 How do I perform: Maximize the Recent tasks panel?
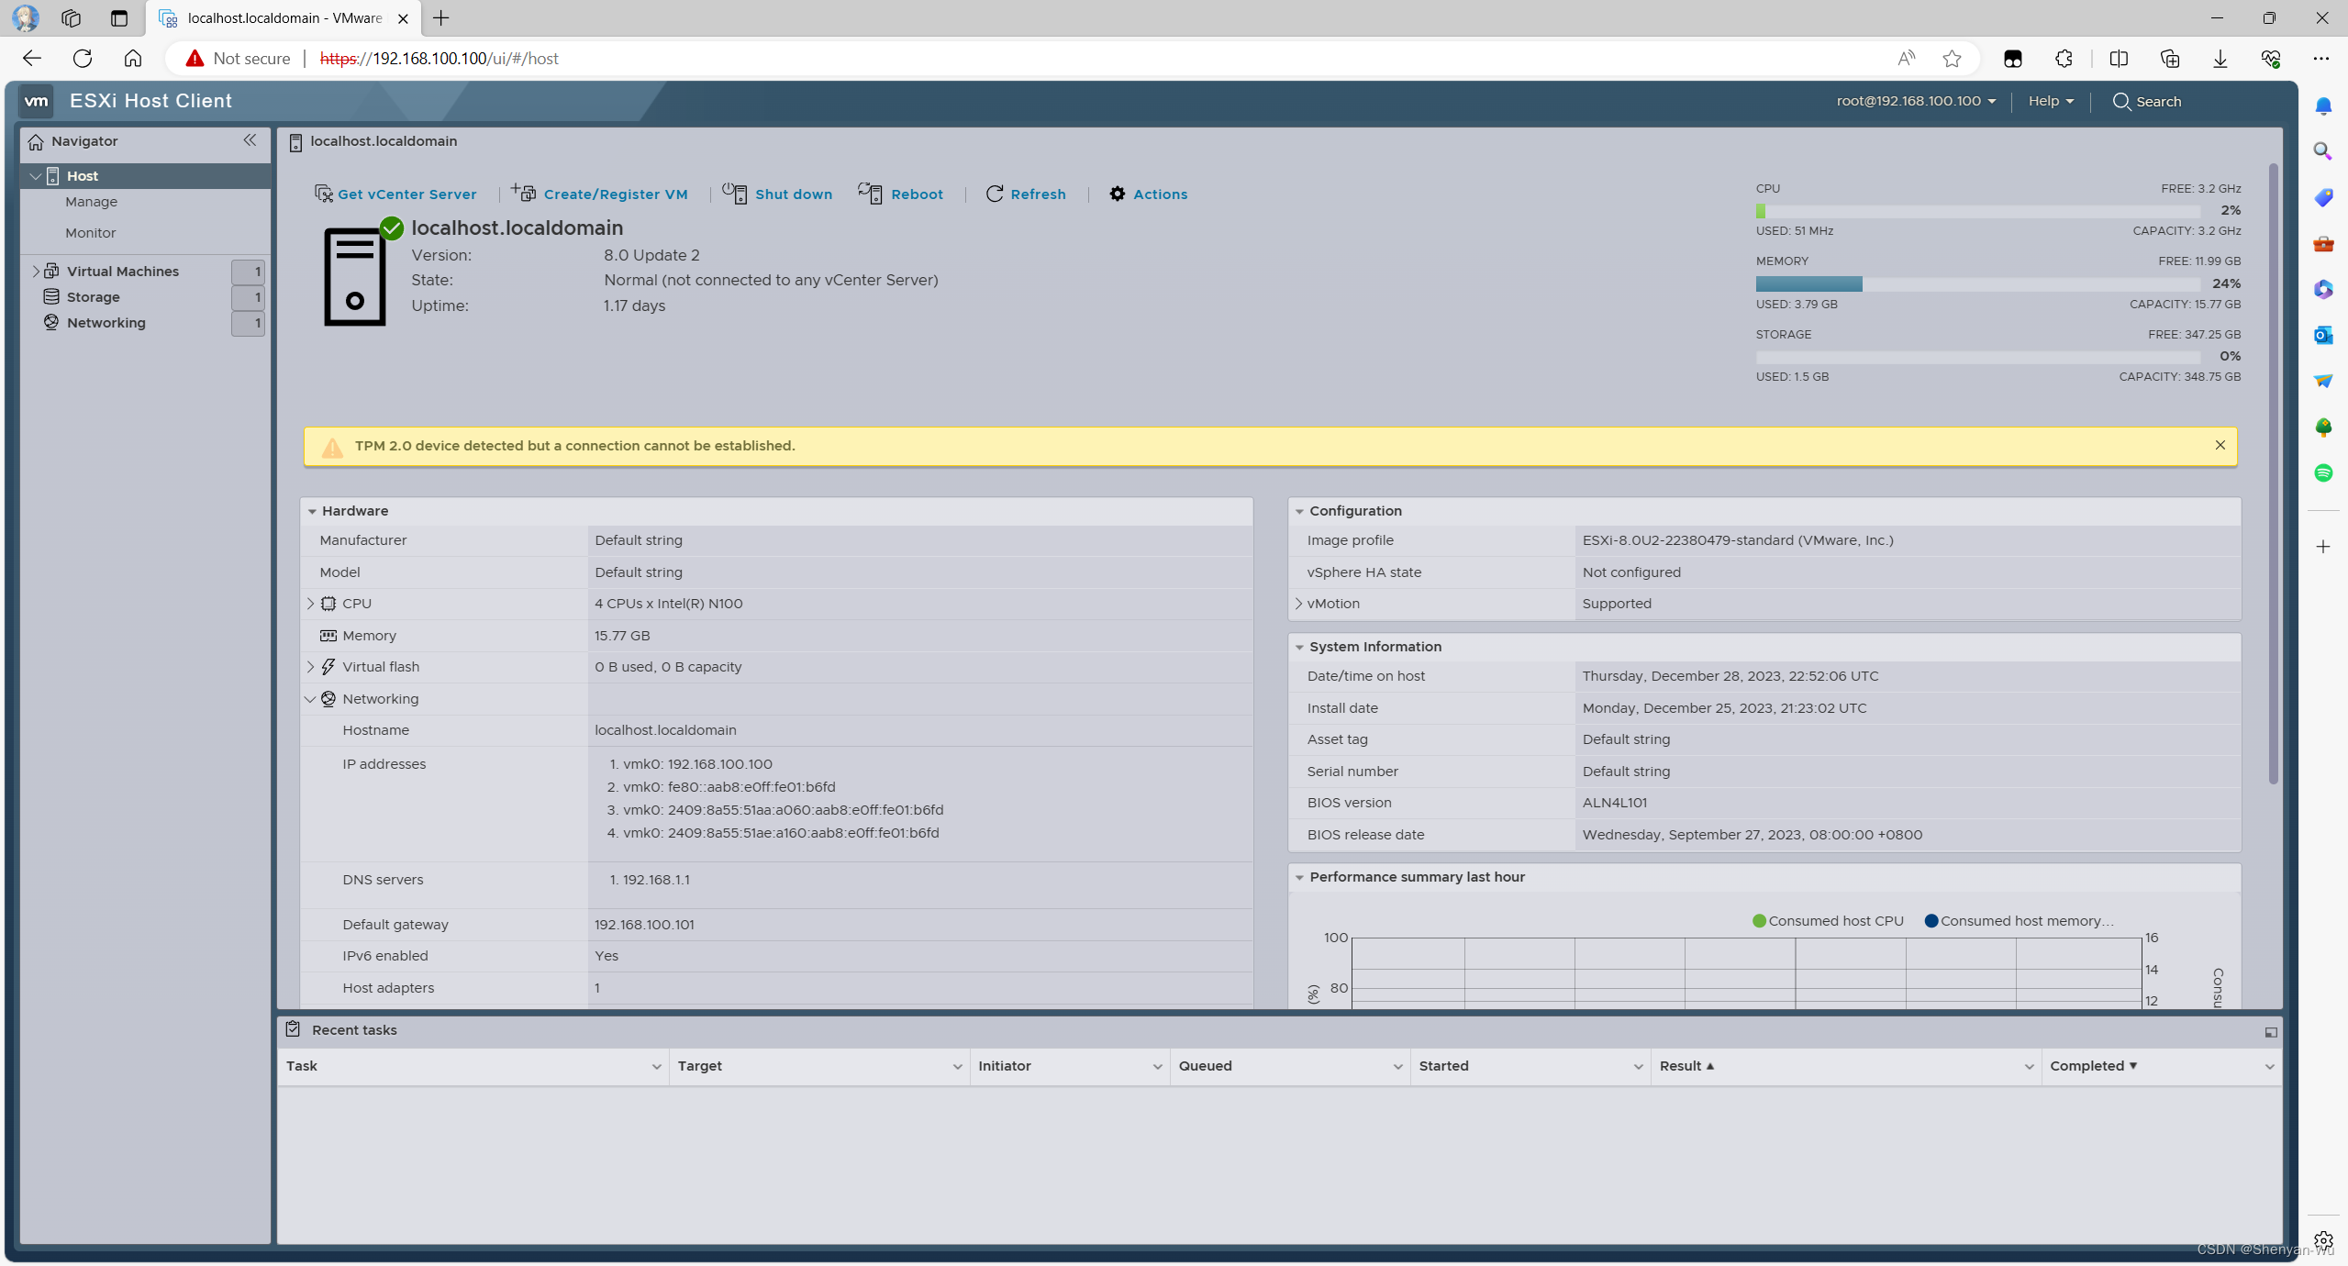click(2271, 1032)
